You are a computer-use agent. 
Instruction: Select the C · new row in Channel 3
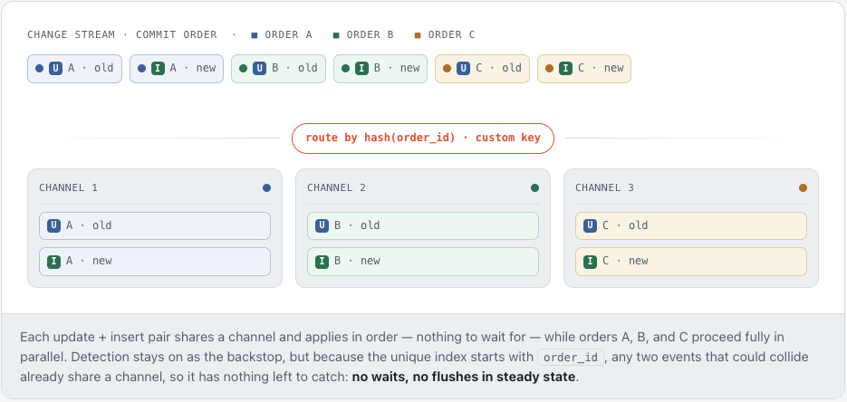[691, 262]
